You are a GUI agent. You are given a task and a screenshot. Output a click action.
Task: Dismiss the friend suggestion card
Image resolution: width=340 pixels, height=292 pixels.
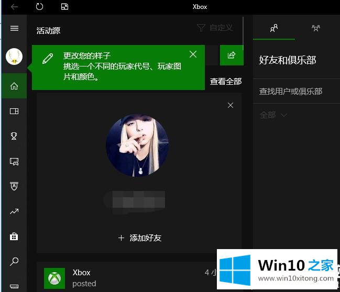231,105
